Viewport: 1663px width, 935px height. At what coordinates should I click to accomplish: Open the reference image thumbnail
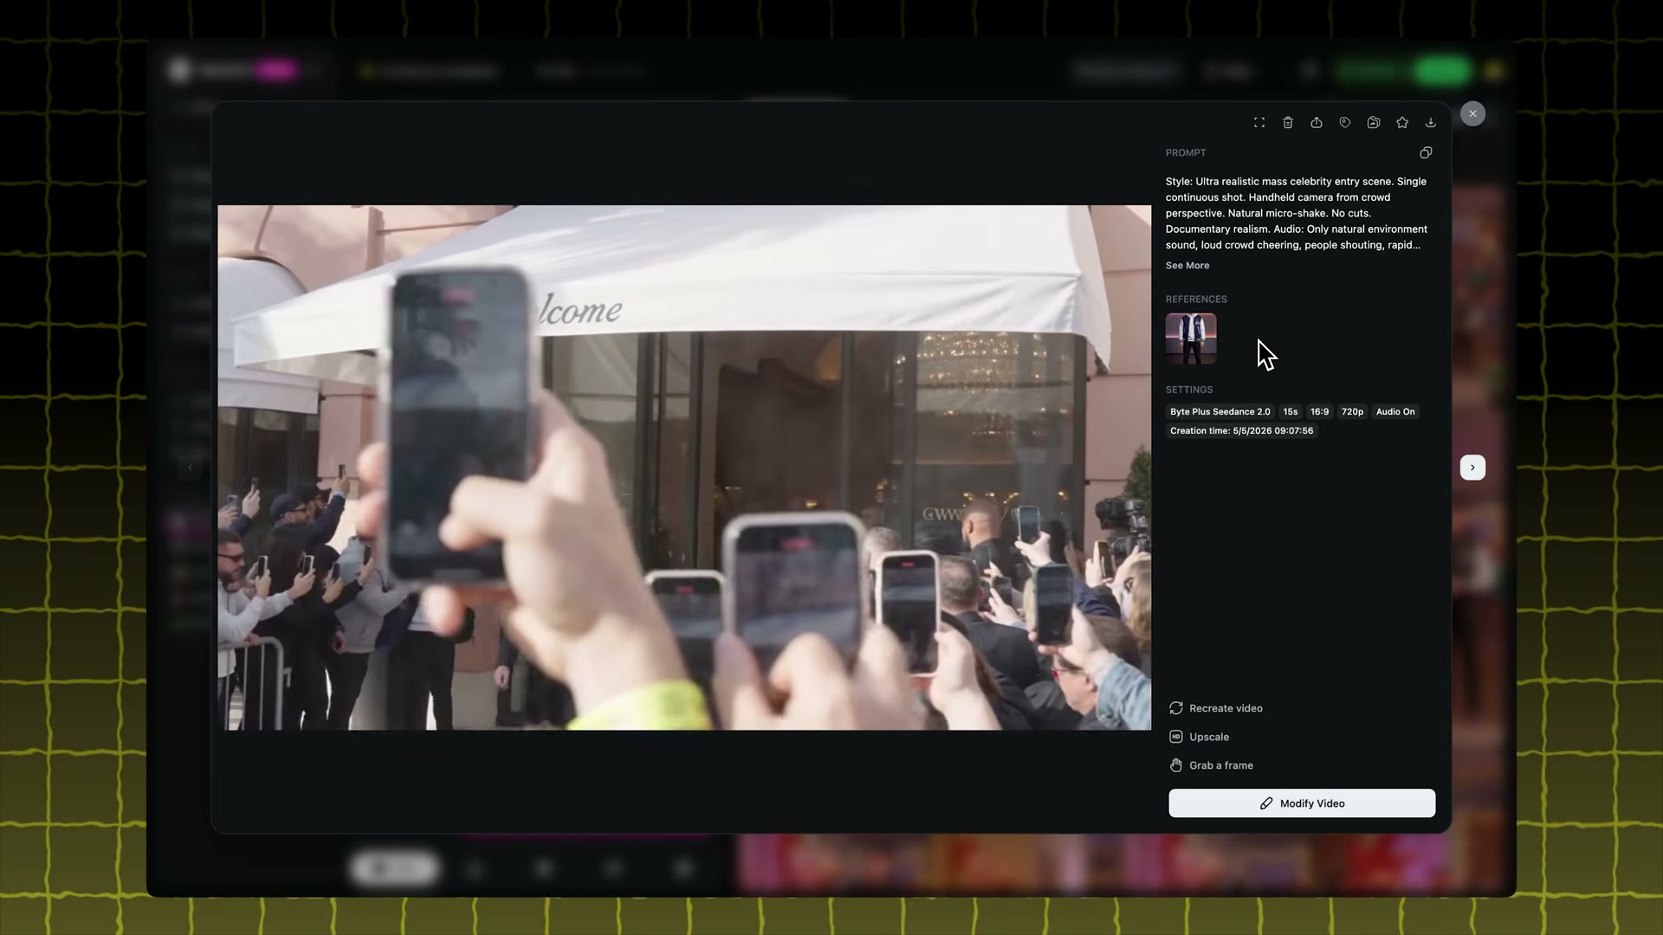coord(1191,339)
